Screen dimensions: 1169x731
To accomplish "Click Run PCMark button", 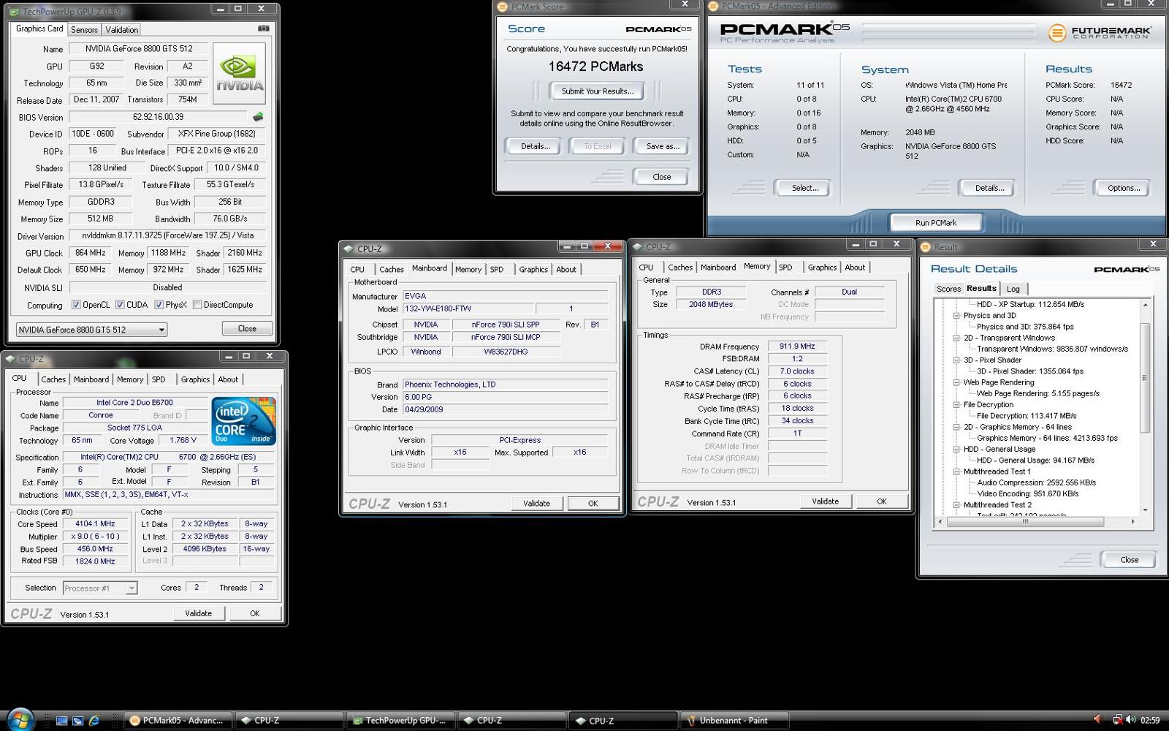I will pyautogui.click(x=936, y=223).
